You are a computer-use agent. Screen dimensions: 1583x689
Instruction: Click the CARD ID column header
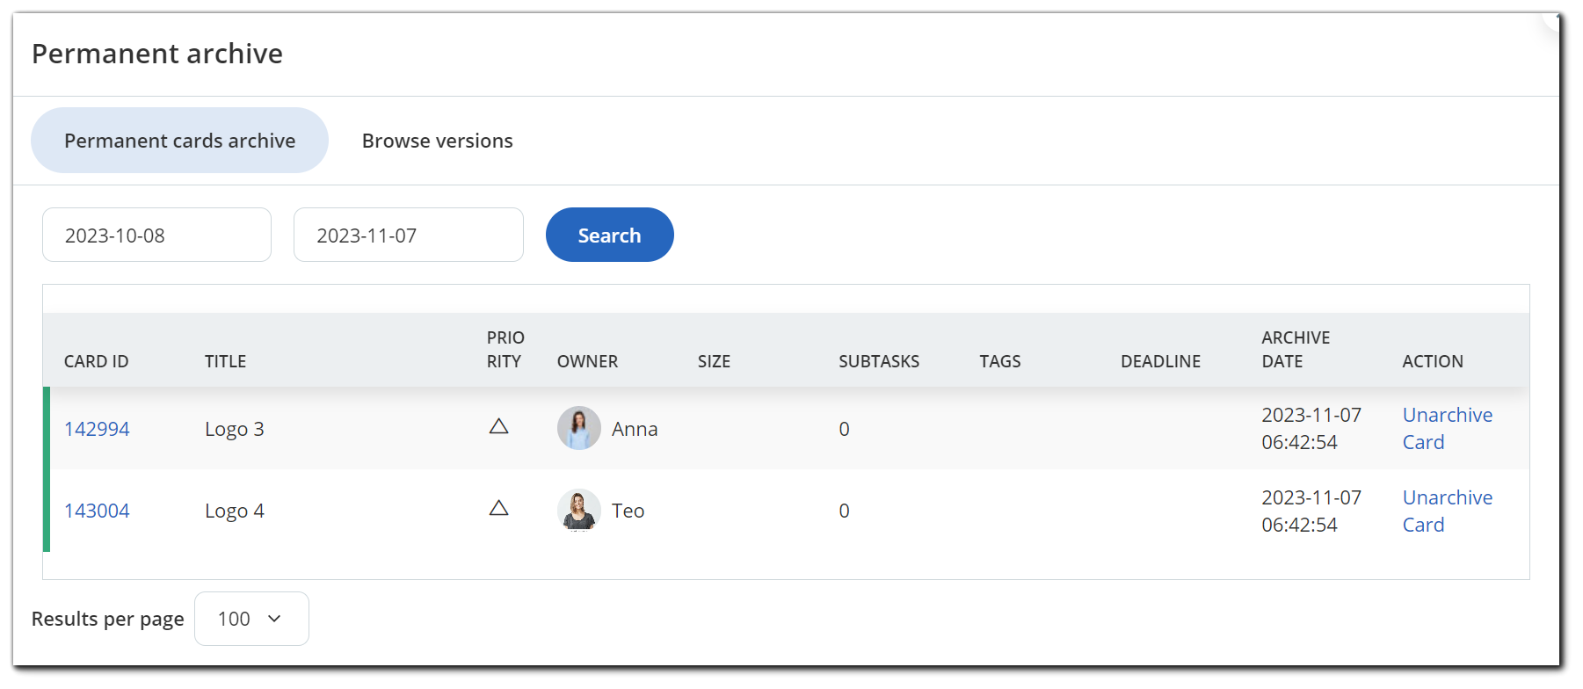[x=96, y=360]
